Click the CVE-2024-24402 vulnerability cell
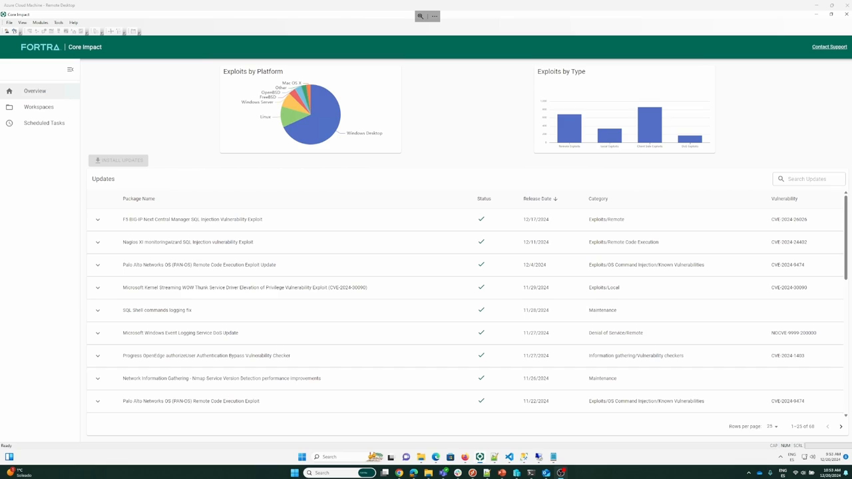Viewport: 852px width, 479px height. 789,242
